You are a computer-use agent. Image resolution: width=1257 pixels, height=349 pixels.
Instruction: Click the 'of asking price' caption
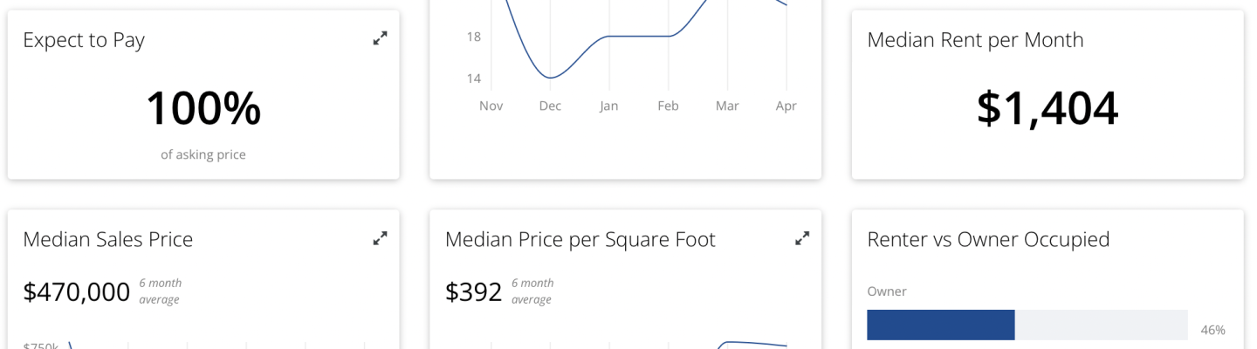pos(203,154)
